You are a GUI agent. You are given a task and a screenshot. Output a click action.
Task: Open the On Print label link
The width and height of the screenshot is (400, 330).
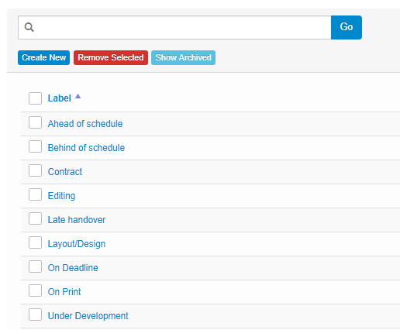point(64,292)
